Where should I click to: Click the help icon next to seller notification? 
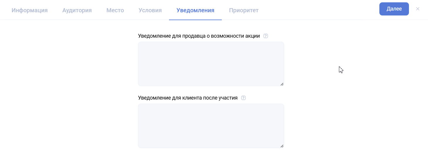pyautogui.click(x=266, y=36)
